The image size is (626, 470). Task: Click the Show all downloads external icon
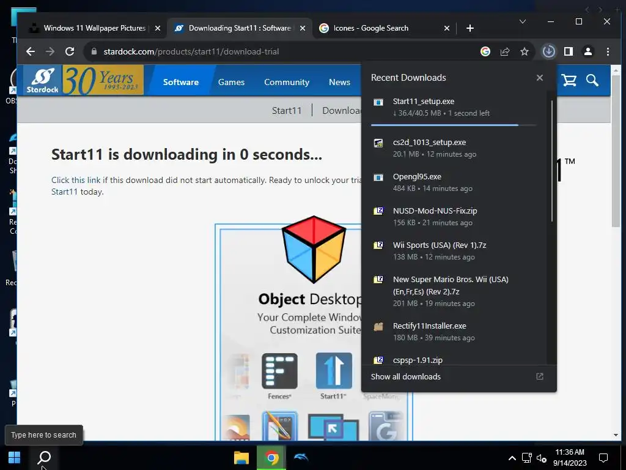[540, 376]
